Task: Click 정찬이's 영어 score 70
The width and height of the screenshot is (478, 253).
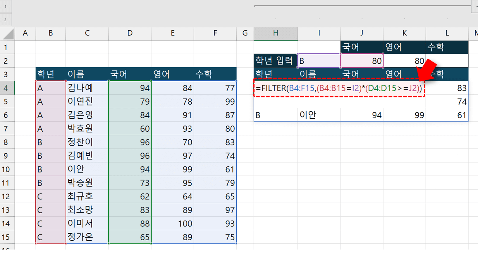Action: [x=172, y=142]
